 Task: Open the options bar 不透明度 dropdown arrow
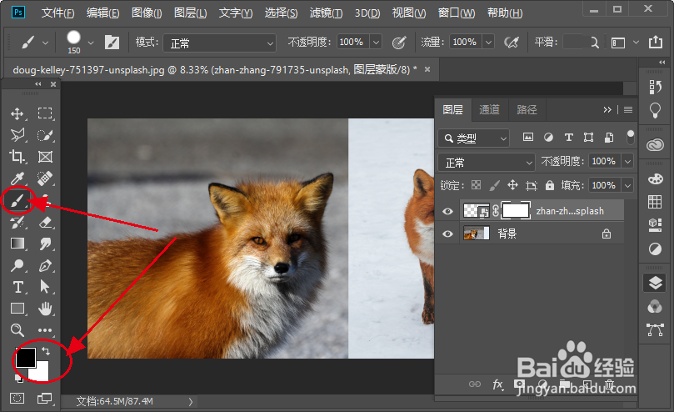tap(376, 43)
